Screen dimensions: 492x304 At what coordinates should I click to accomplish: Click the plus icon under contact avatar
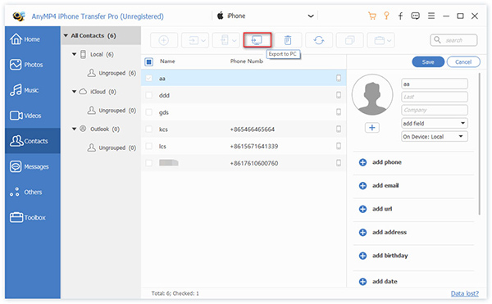coord(372,128)
